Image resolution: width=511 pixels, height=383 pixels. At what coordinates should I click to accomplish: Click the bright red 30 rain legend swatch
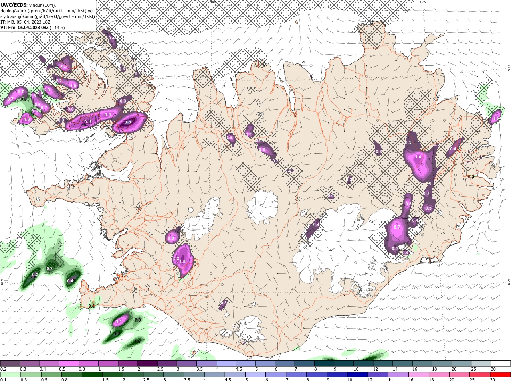500,375
